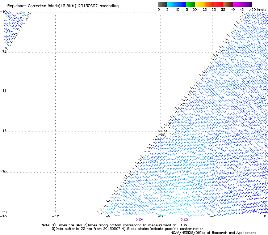Click the '-6' longitude axis label

point(160,216)
